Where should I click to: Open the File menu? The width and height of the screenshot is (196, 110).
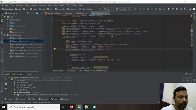coord(2,5)
